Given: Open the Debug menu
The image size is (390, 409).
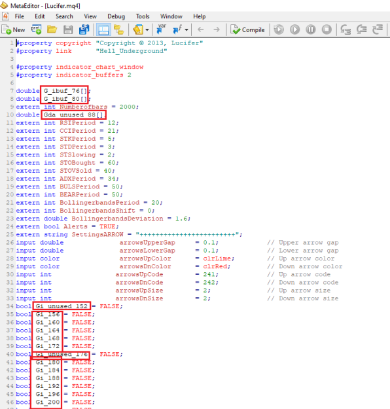Looking at the screenshot, I should (116, 16).
